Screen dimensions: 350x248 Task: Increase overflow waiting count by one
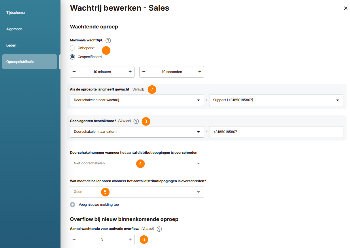click(130, 239)
